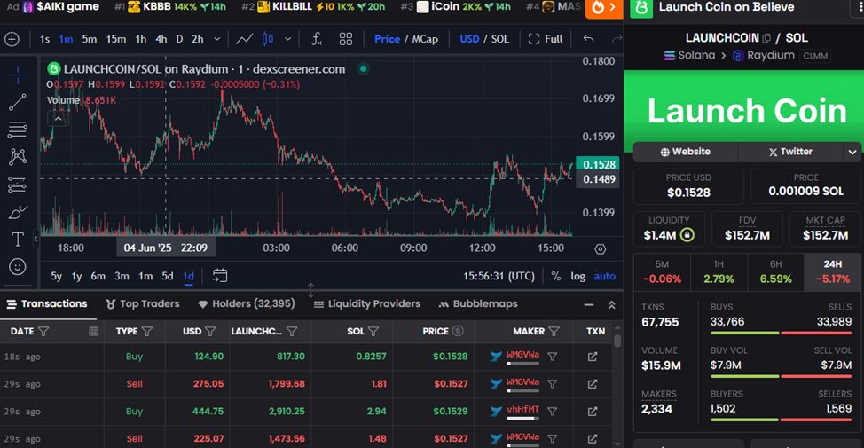Click the $AIKI game ad banner
The height and width of the screenshot is (448, 864).
pyautogui.click(x=54, y=7)
